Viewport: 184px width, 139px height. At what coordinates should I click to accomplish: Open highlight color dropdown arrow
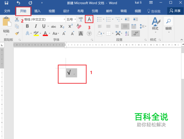[40, 33]
